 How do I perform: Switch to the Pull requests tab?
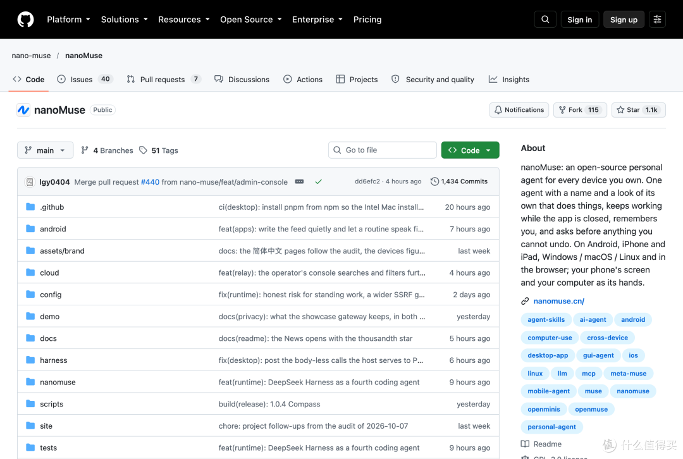(164, 79)
